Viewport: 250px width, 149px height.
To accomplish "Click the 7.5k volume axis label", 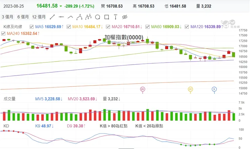I will (242, 103).
